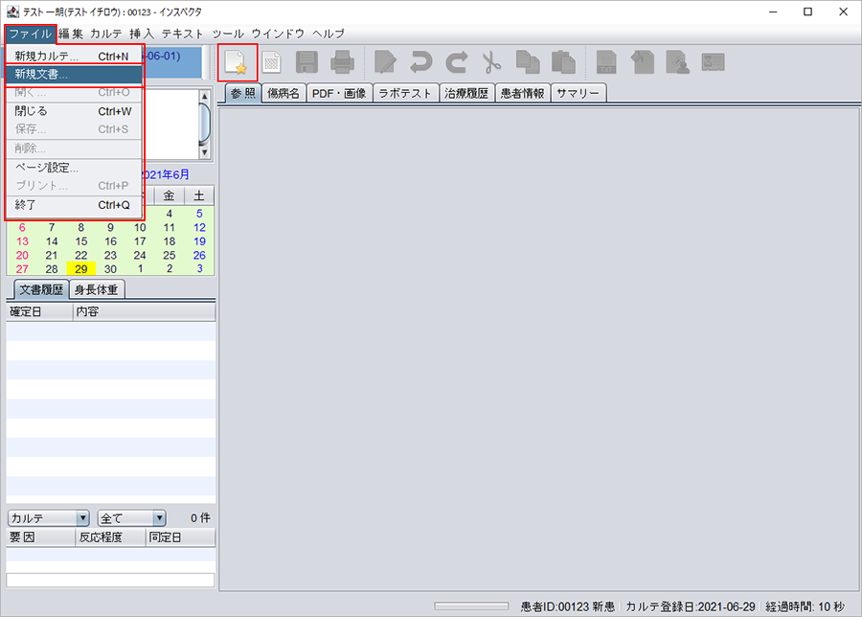
Task: Click the paste clipboard icon
Action: (562, 63)
